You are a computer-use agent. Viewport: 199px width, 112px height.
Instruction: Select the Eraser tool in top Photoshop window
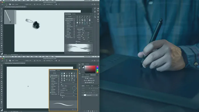pyautogui.click(x=1, y=29)
